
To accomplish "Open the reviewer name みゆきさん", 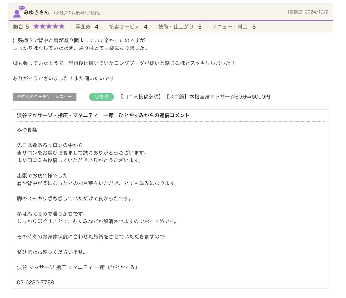I will (x=36, y=12).
